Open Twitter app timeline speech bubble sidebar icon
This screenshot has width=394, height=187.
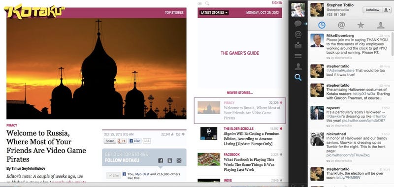(x=298, y=24)
